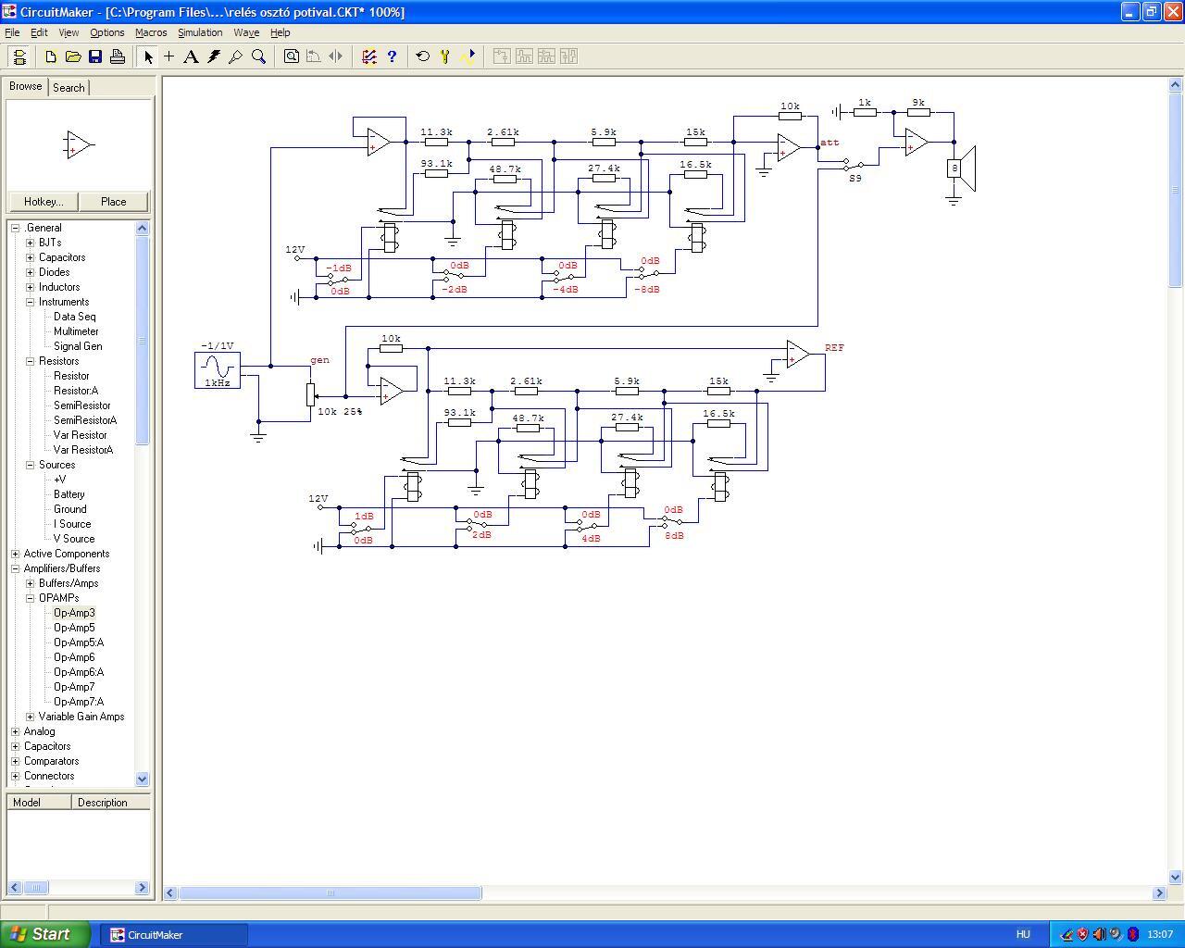The image size is (1185, 948).
Task: Select the Text tool
Action: tap(192, 56)
